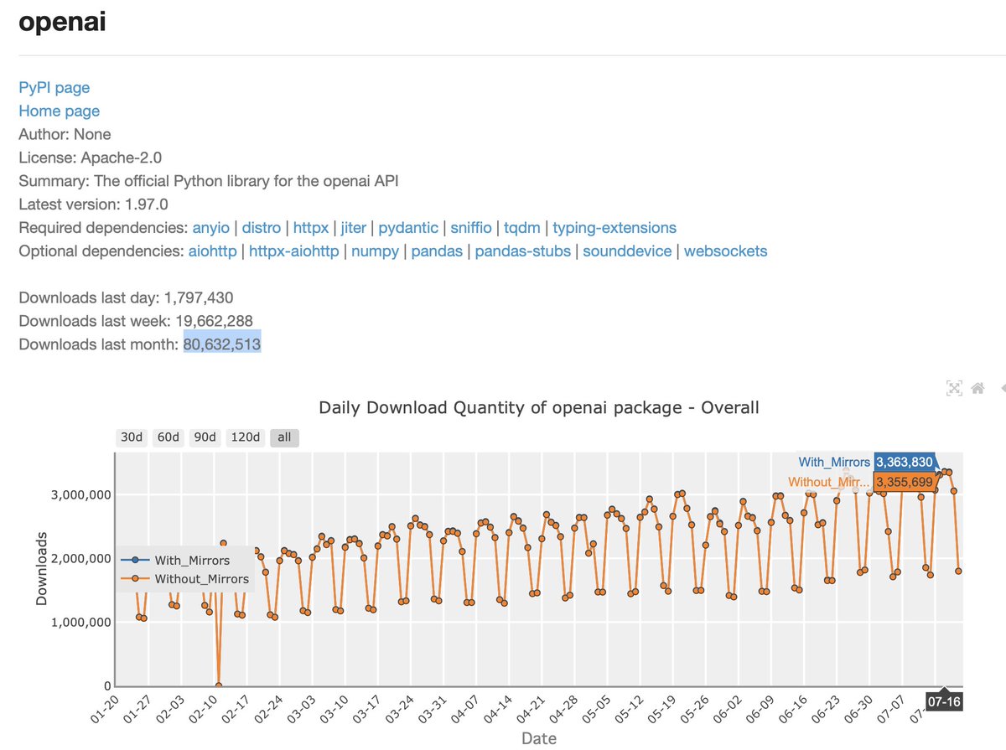Open the httpx dependency link
Viewport: 1006px width, 750px height.
(x=311, y=228)
